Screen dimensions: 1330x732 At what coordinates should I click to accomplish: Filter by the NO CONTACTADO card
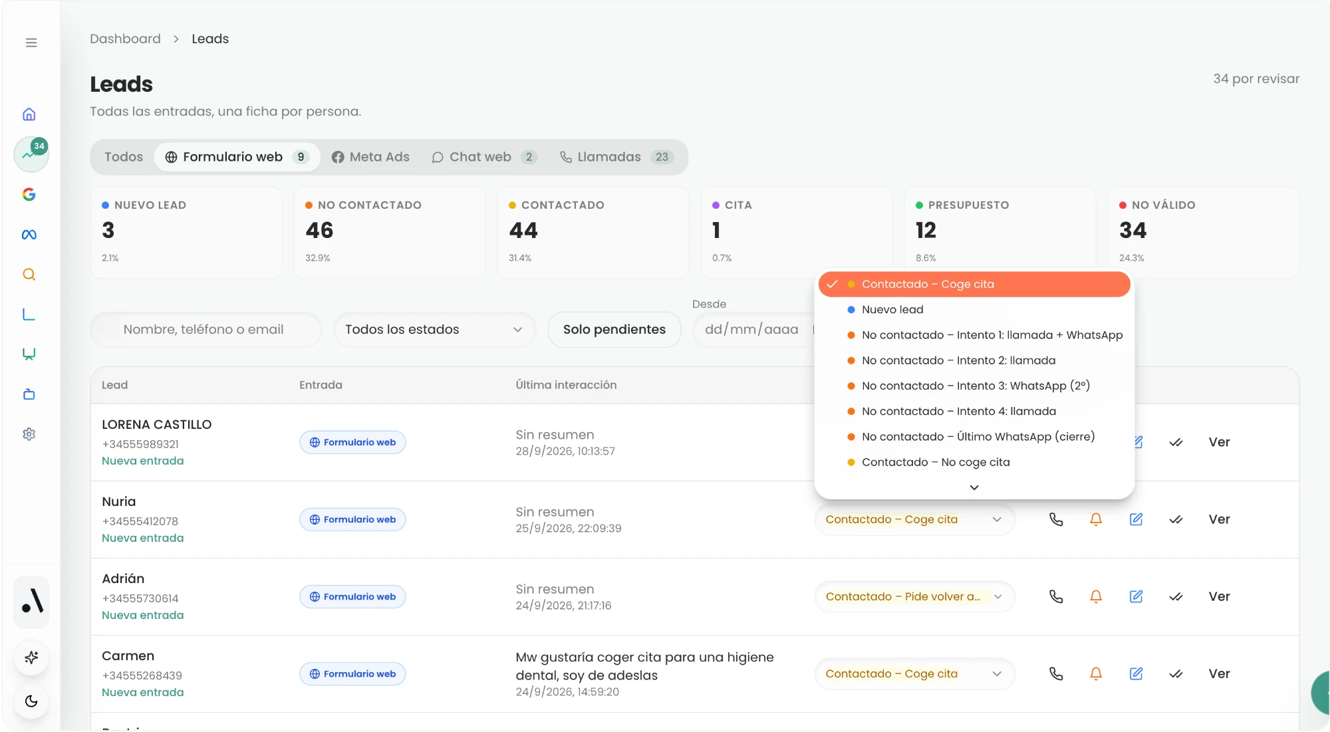click(390, 232)
